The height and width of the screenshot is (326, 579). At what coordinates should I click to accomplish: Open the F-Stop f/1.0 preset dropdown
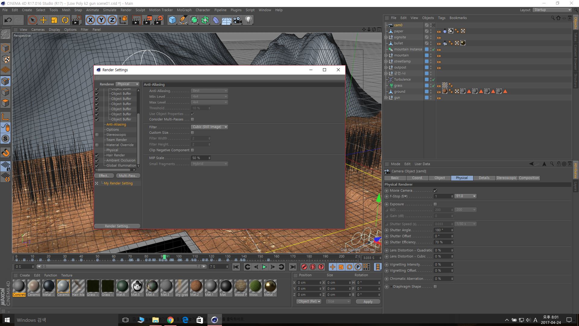pos(466,196)
